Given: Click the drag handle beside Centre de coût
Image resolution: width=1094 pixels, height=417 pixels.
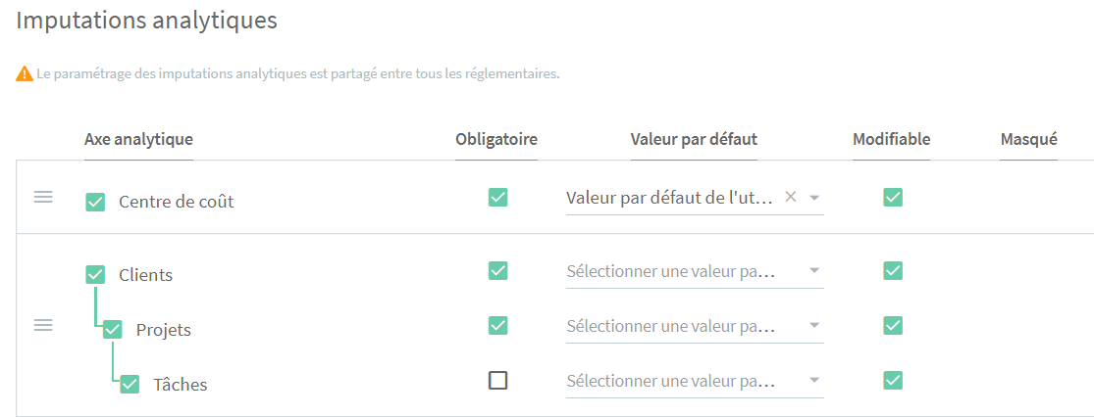Looking at the screenshot, I should coord(43,197).
